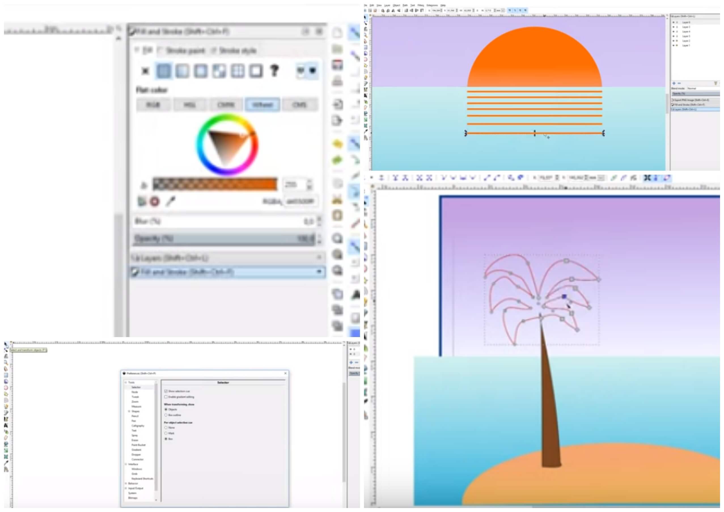Toggle visibility eye of Layer 1
The width and height of the screenshot is (724, 512).
pos(674,45)
